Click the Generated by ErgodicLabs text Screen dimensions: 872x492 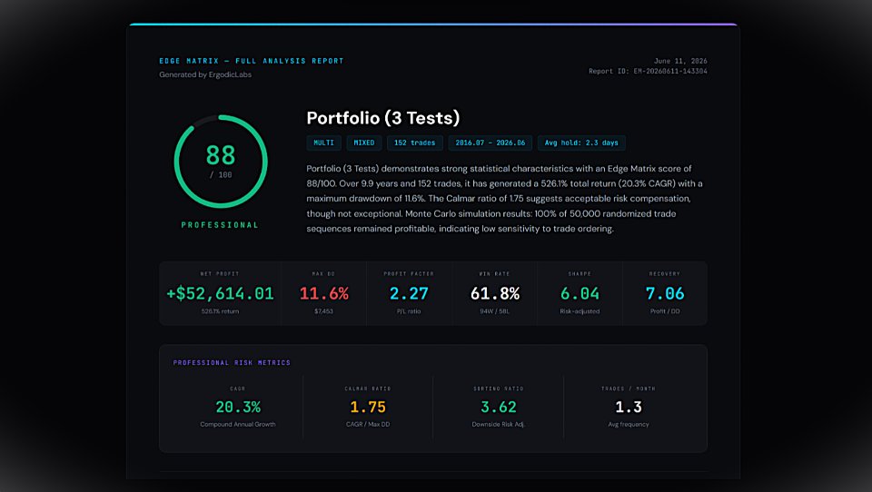(x=205, y=74)
